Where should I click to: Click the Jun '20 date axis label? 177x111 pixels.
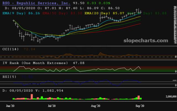(11, 106)
